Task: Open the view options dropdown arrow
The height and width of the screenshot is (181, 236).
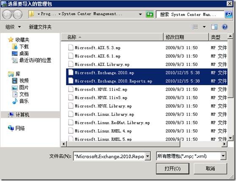Action: click(204, 27)
